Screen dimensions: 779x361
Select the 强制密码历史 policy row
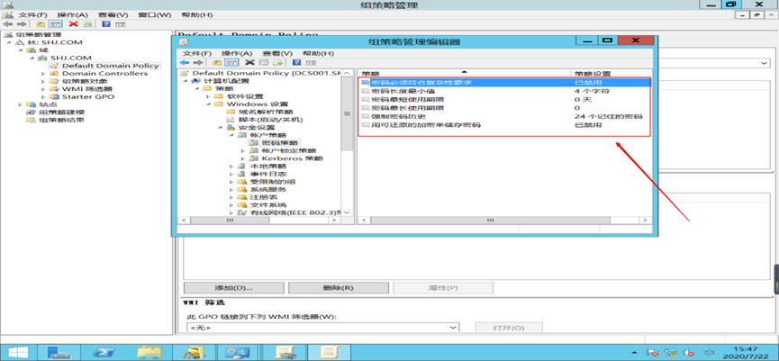tap(504, 116)
